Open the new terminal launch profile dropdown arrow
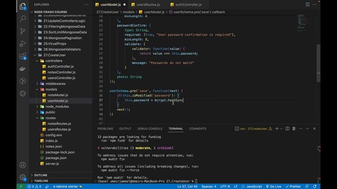The width and height of the screenshot is (337, 189). pos(281,129)
